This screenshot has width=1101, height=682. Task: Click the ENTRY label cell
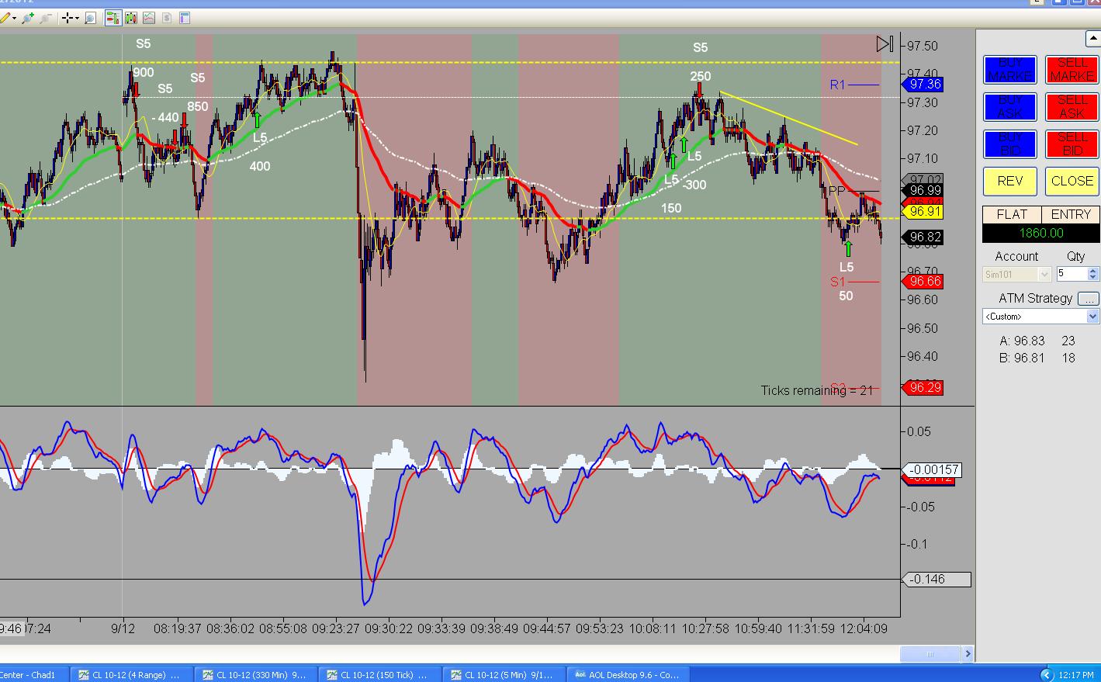1070,214
